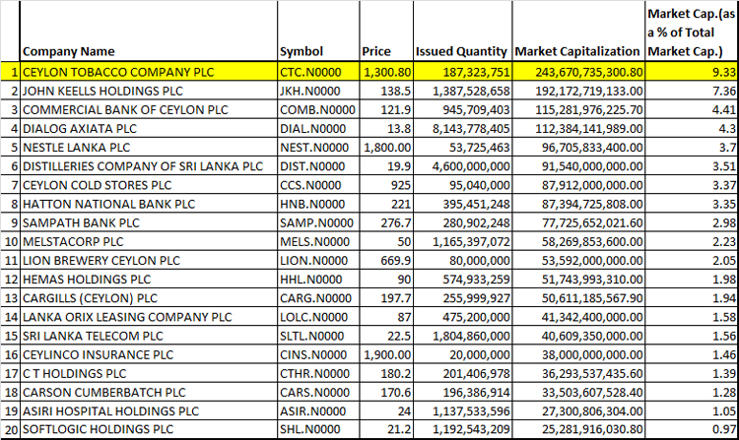Click symbol CARS.N0000
The height and width of the screenshot is (440, 739).
[x=318, y=392]
